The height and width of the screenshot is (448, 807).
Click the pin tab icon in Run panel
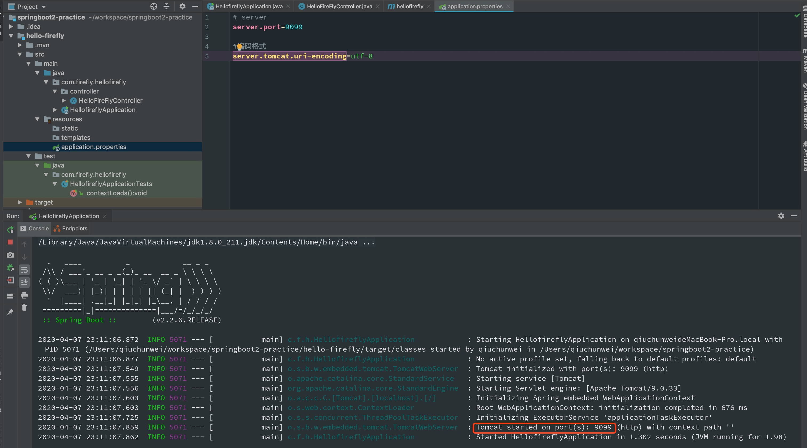click(10, 312)
